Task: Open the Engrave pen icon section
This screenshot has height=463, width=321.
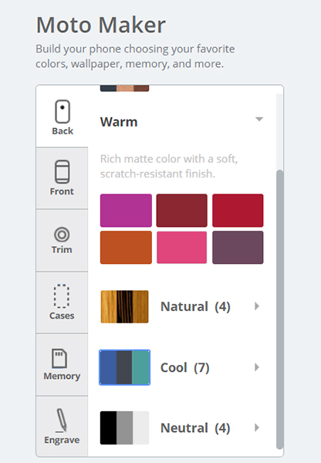Action: click(x=61, y=421)
